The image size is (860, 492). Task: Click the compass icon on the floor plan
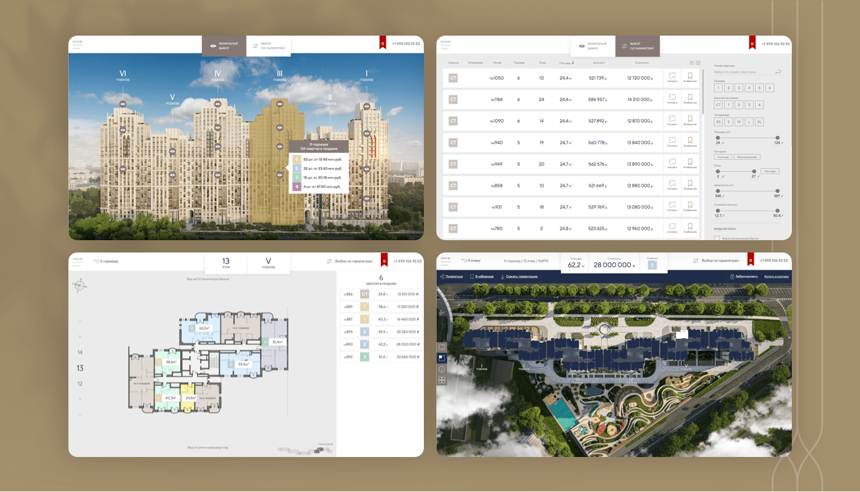pyautogui.click(x=79, y=284)
